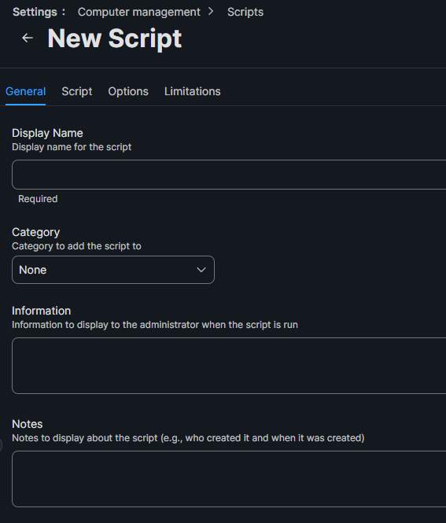Click inside the Information text area

[x=229, y=366]
